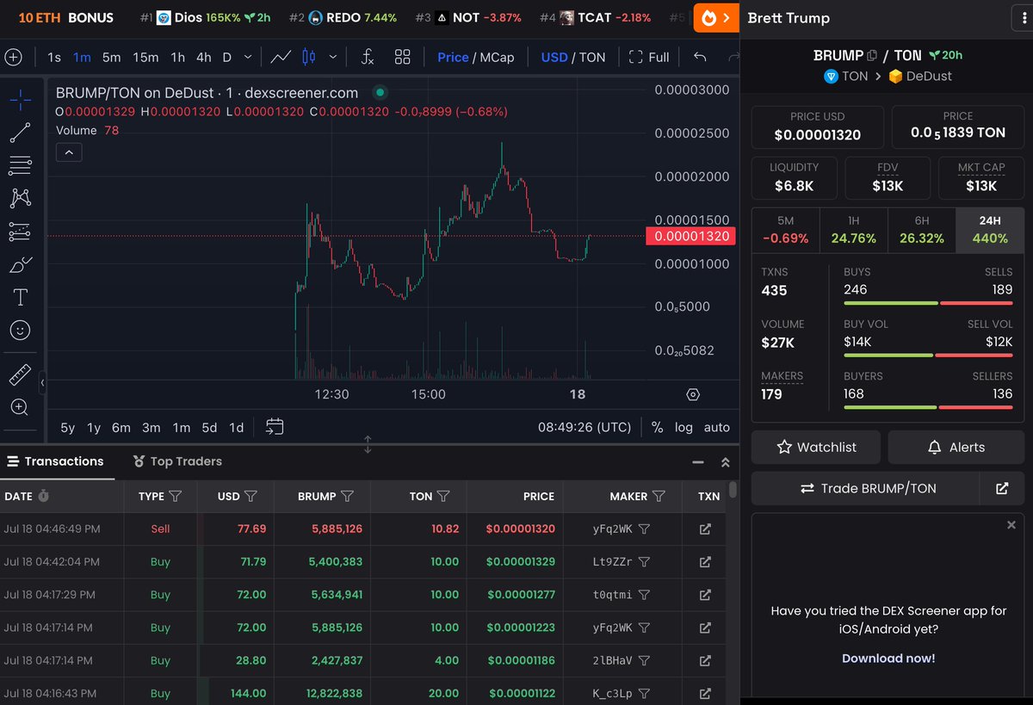Viewport: 1033px width, 705px height.
Task: Filter the TON column
Action: coord(443,496)
